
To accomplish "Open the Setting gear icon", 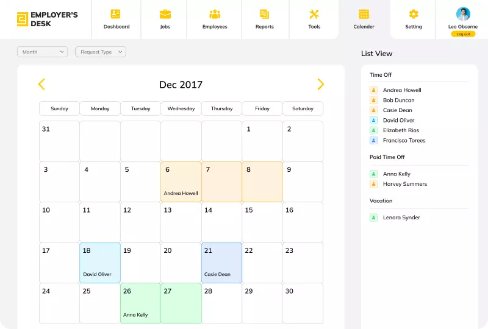I will tap(414, 14).
